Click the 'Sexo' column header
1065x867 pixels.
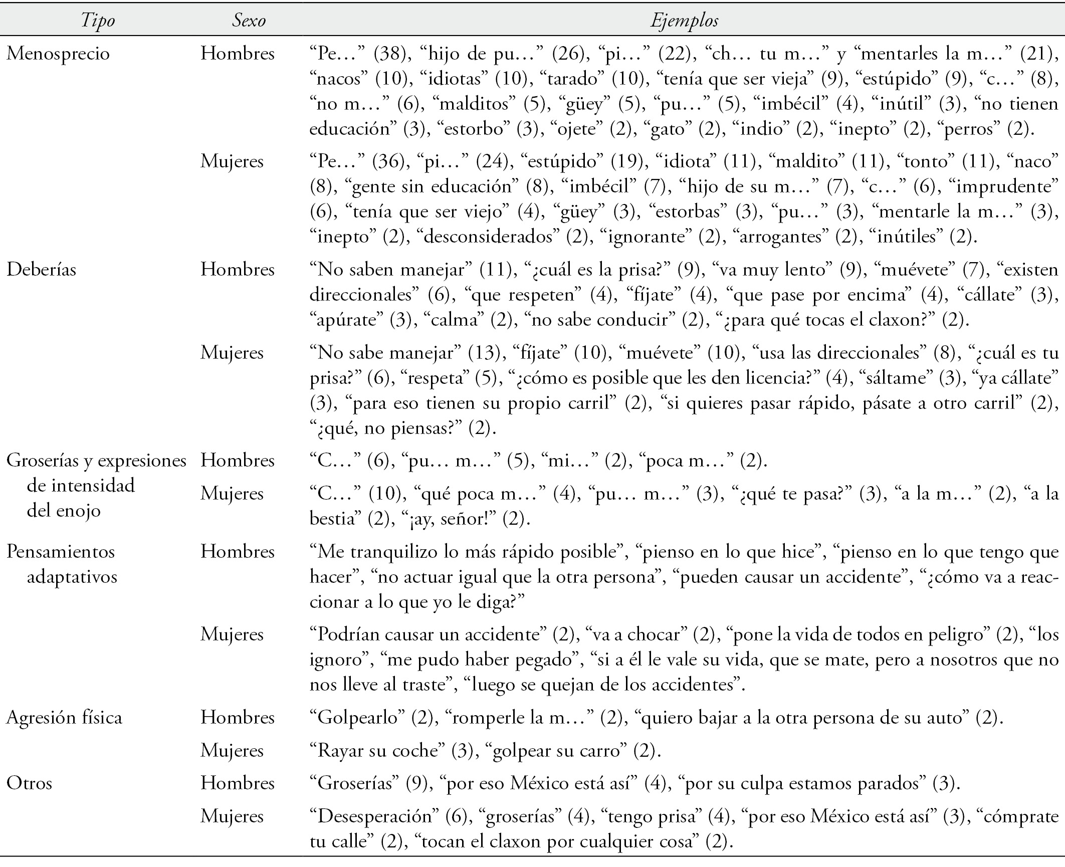click(249, 21)
